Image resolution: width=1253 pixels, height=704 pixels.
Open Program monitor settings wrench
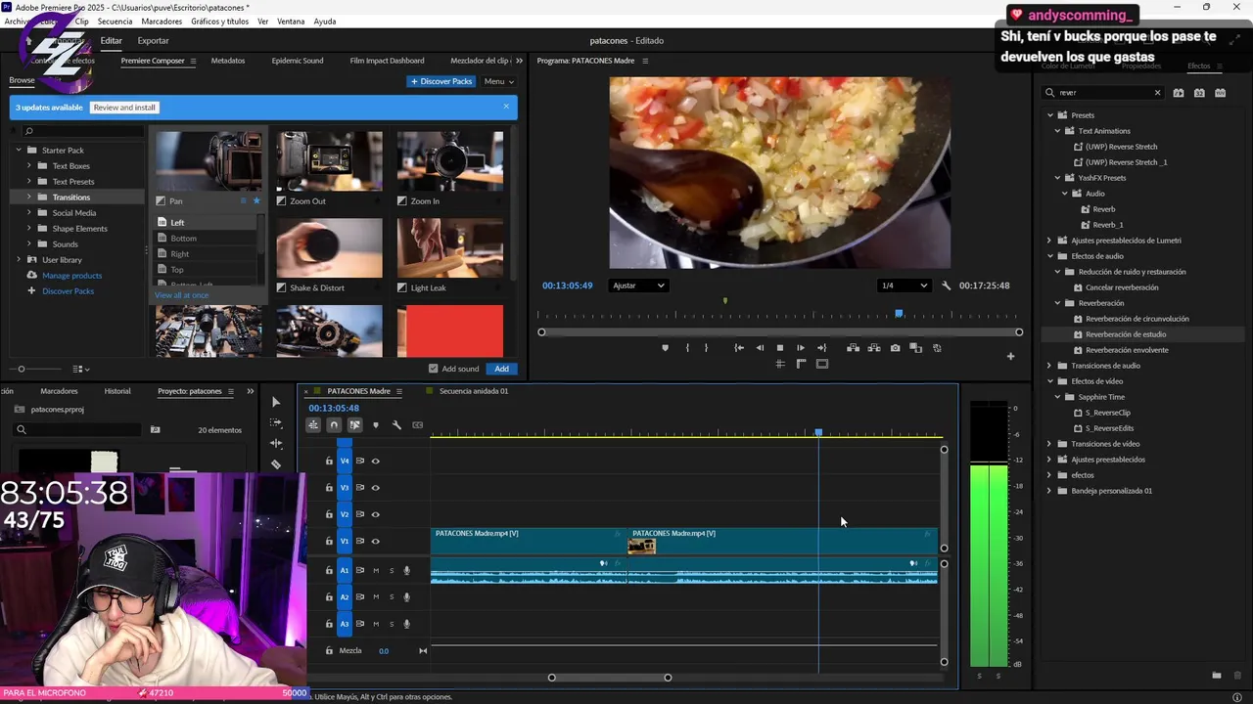point(947,286)
